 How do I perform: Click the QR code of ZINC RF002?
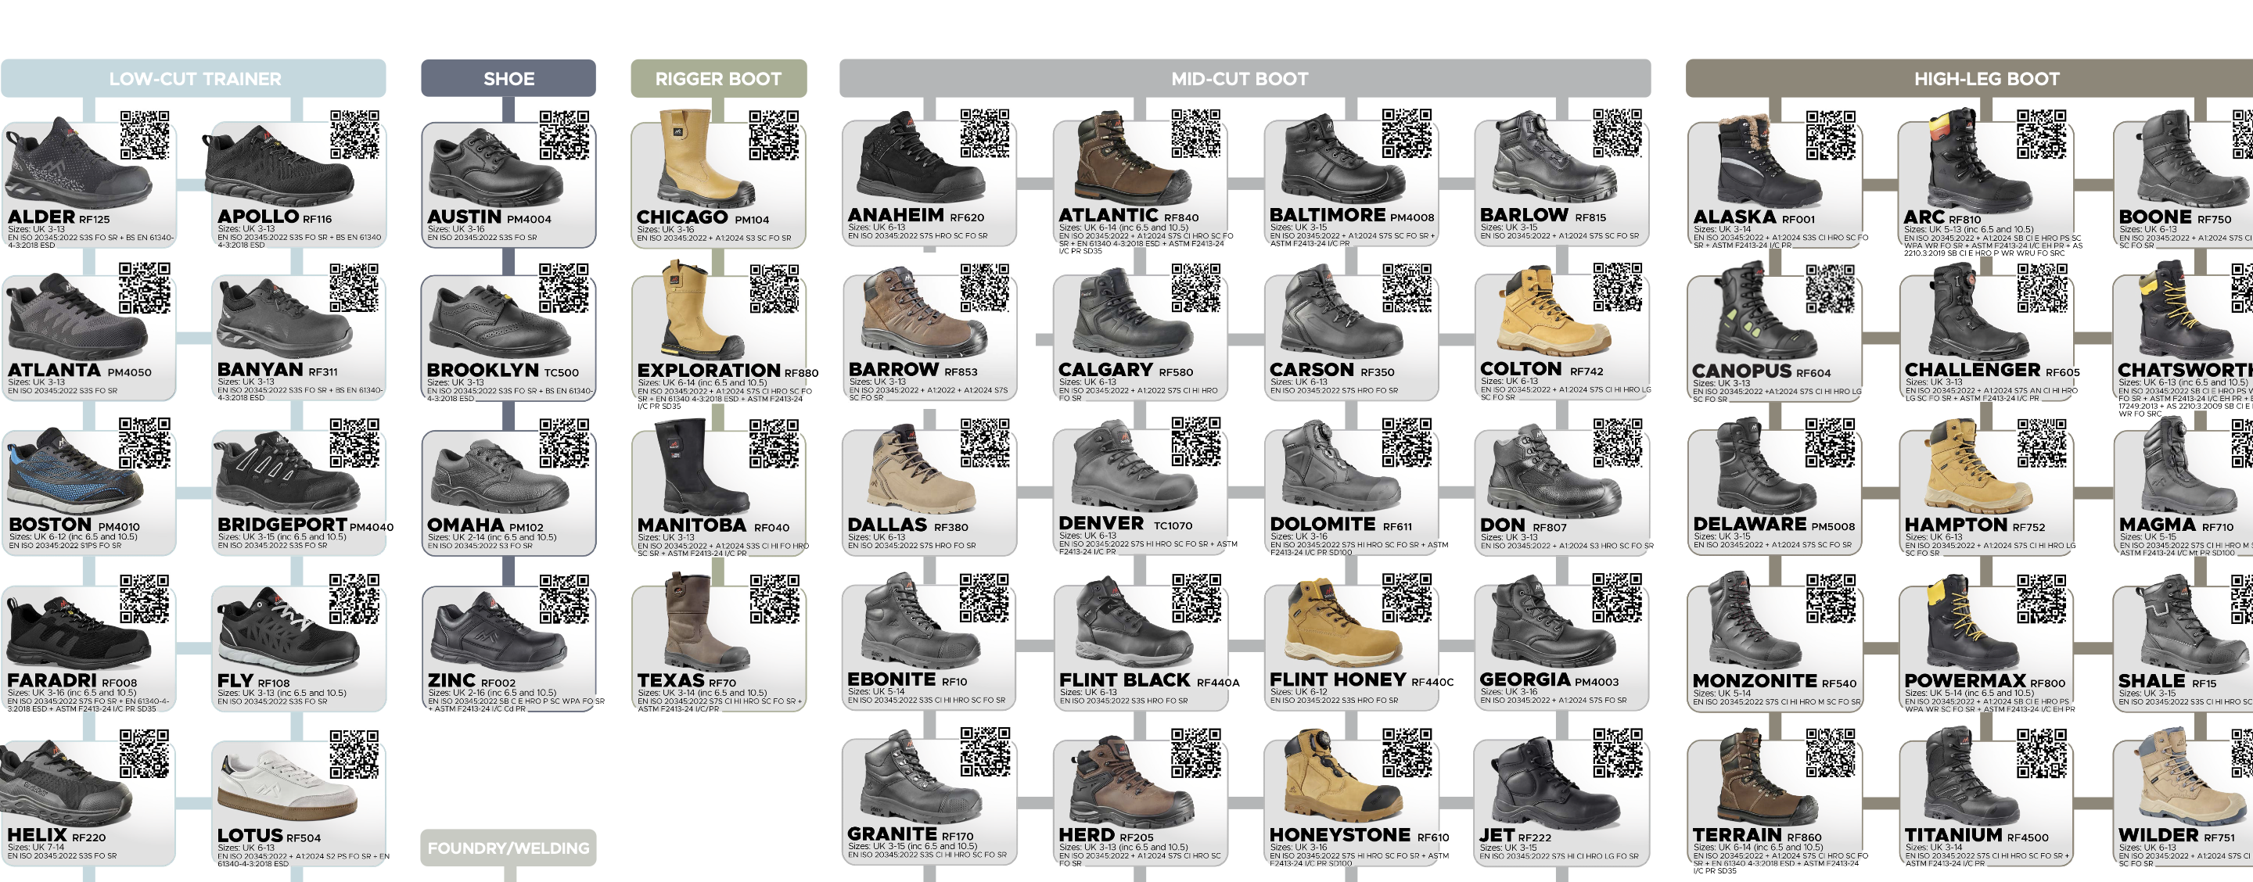pos(564,598)
